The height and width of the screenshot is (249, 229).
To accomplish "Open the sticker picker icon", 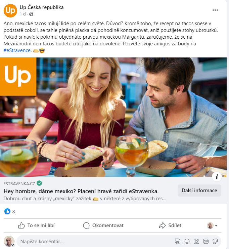I will pos(215,241).
